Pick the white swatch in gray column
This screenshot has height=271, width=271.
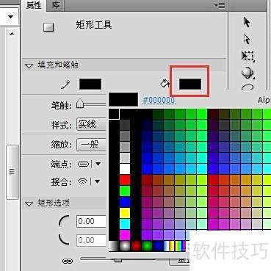[x=125, y=169]
